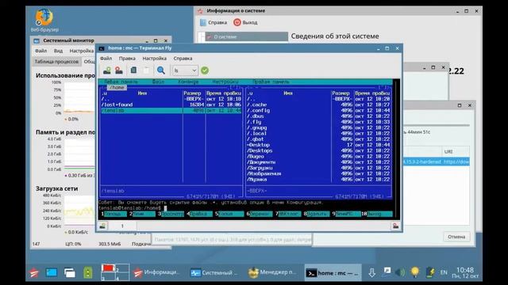Click volume speaker icon in system tray
Image resolution: width=508 pixels, height=285 pixels.
tap(400, 272)
